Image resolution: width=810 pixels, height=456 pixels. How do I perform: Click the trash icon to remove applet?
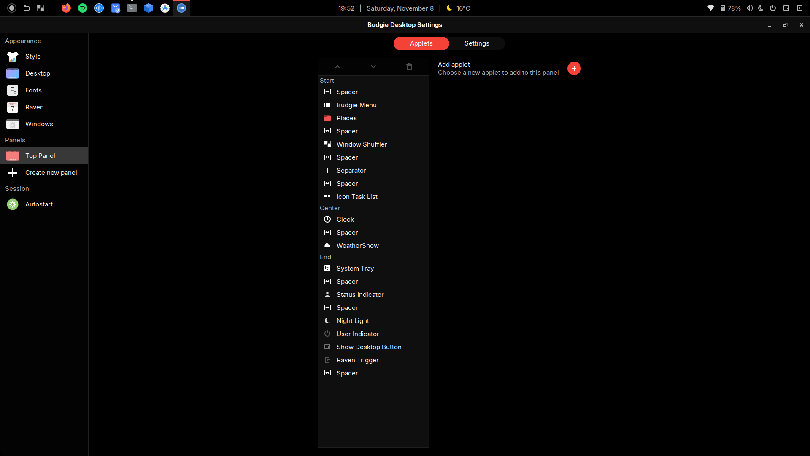pos(409,67)
